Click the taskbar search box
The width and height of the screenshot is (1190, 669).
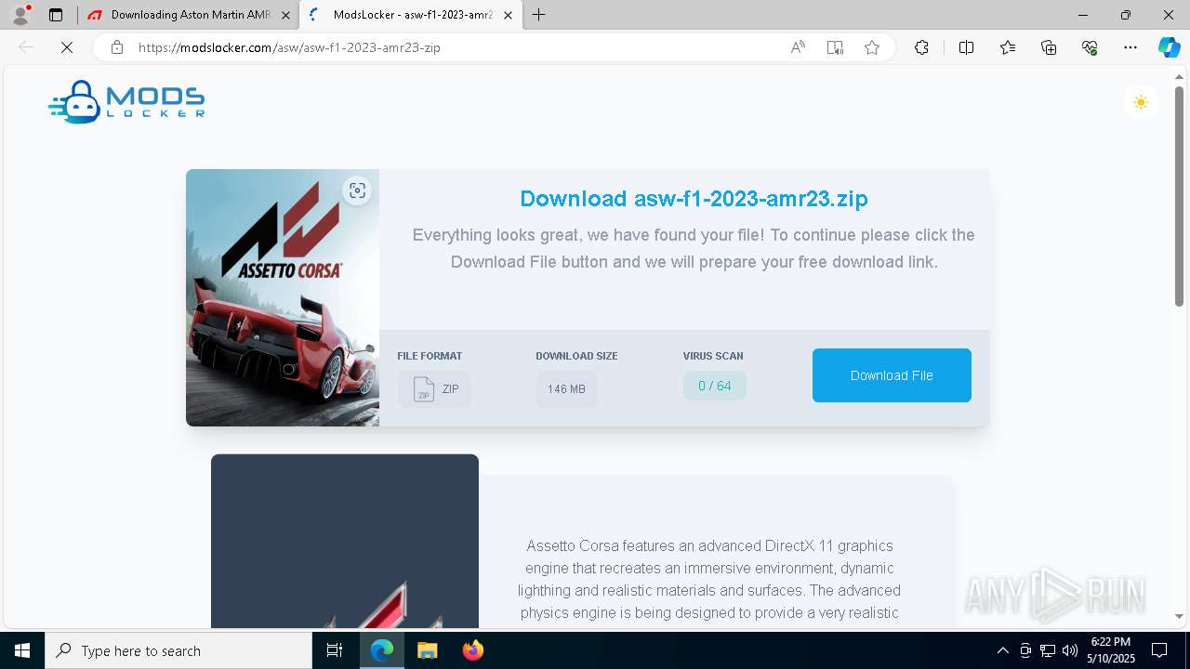pyautogui.click(x=178, y=650)
